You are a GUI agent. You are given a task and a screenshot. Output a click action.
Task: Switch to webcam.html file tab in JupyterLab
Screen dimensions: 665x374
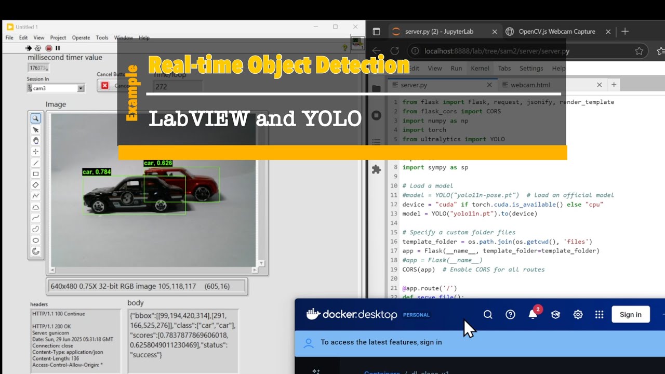tap(530, 85)
